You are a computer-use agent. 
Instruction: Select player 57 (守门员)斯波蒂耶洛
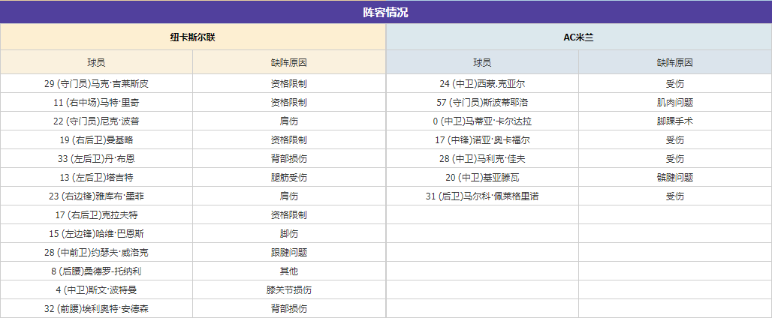[482, 103]
